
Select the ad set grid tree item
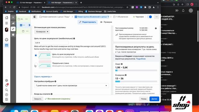[x=21, y=25]
